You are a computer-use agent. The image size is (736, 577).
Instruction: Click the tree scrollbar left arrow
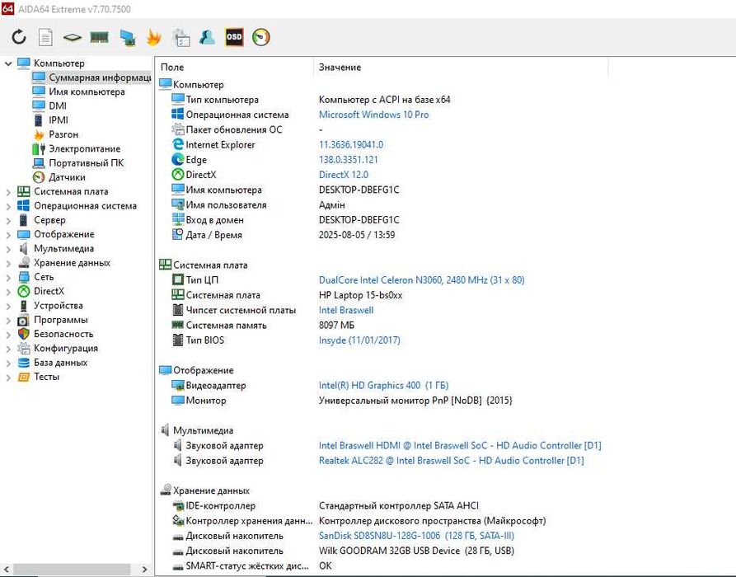click(x=6, y=569)
